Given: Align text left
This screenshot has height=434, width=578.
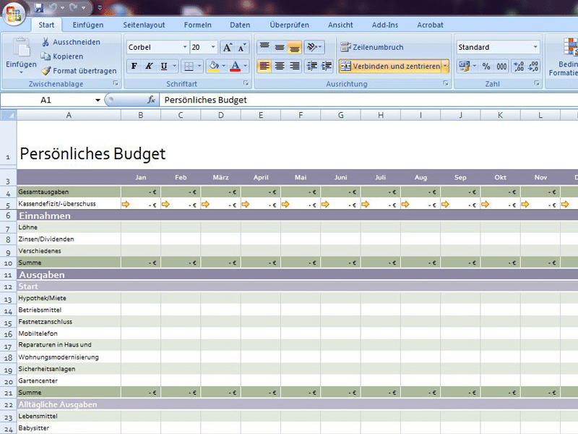Looking at the screenshot, I should [x=264, y=66].
